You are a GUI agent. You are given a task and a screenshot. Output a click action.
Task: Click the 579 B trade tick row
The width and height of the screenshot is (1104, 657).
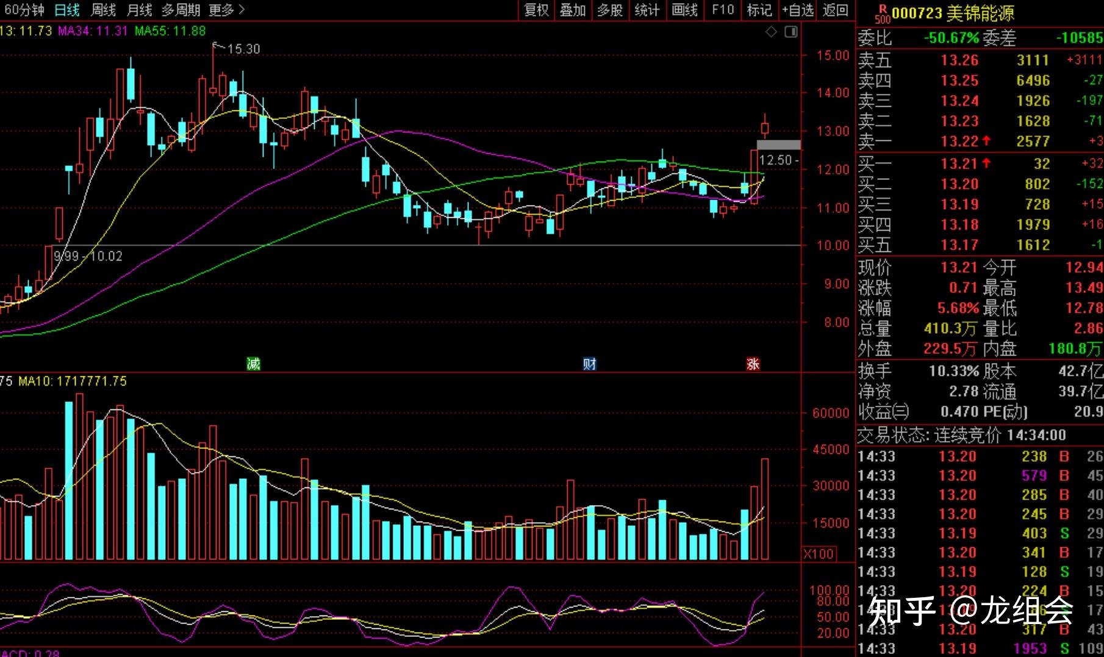(x=980, y=475)
